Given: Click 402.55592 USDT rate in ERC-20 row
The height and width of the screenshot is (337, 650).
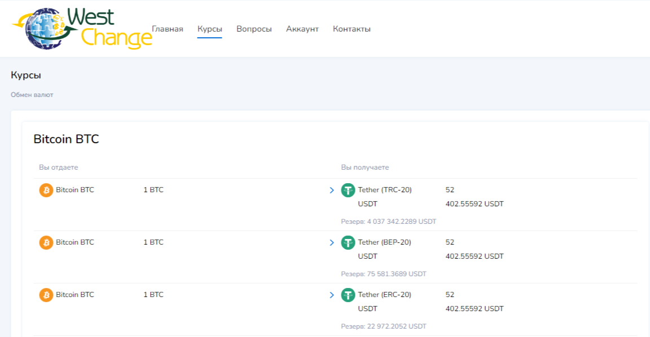Looking at the screenshot, I should pos(474,308).
